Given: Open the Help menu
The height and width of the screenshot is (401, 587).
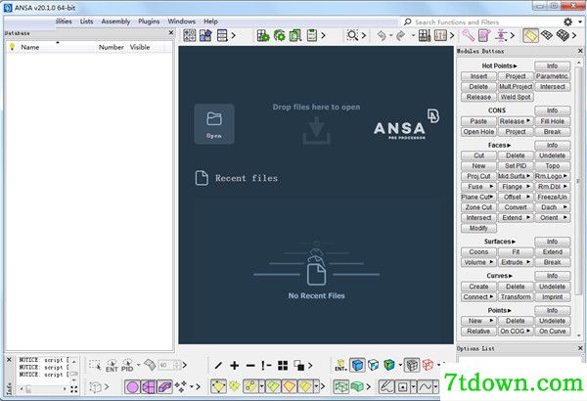Looking at the screenshot, I should click(x=210, y=22).
